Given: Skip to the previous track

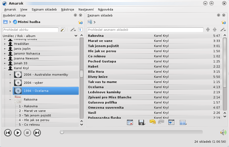Looking at the screenshot, I should click(8, 133).
